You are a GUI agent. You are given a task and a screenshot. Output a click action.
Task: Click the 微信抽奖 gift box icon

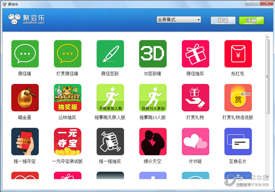(x=196, y=54)
